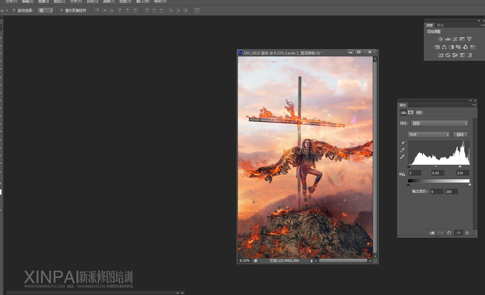Select the 属性 tab
Image resolution: width=485 pixels, height=295 pixels.
[x=403, y=105]
